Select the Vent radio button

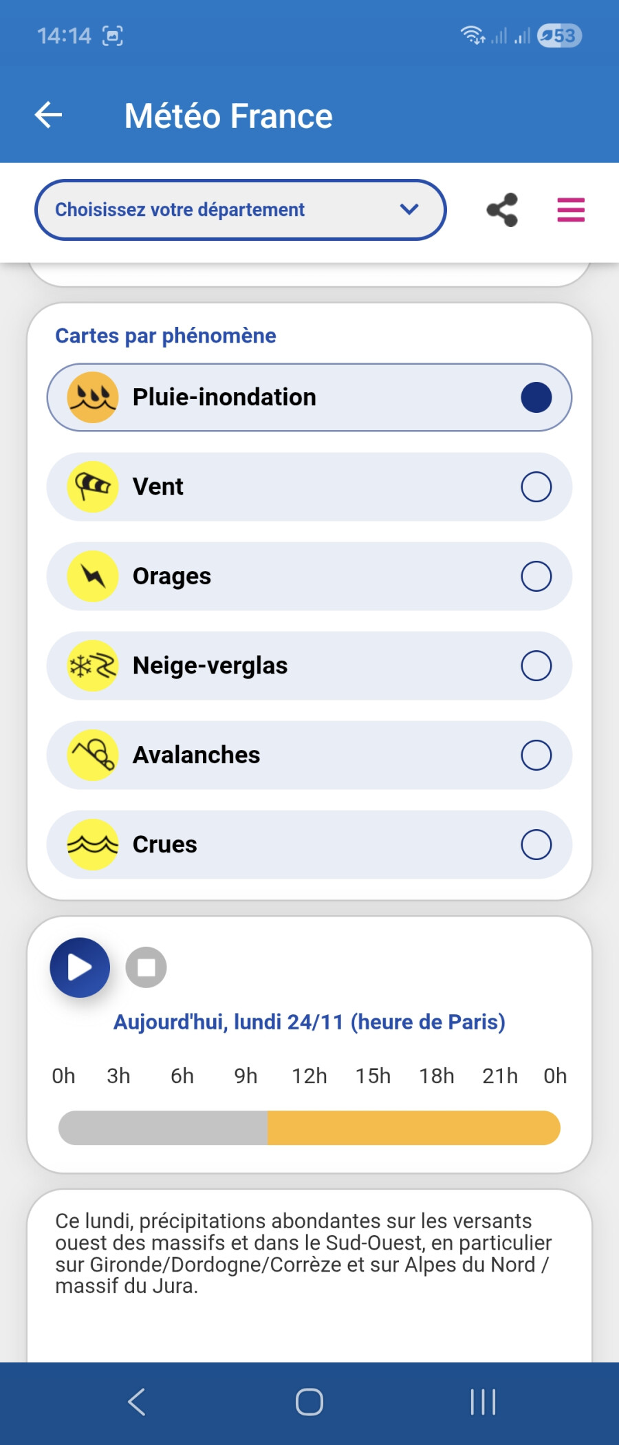(536, 487)
